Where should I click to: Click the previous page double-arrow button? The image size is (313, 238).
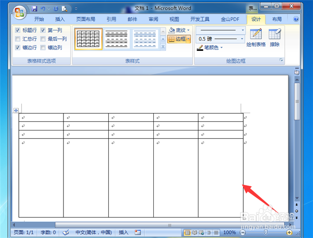pyautogui.click(x=296, y=205)
